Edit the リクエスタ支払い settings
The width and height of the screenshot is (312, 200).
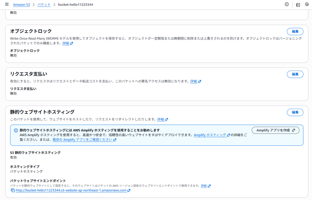pos(295,74)
